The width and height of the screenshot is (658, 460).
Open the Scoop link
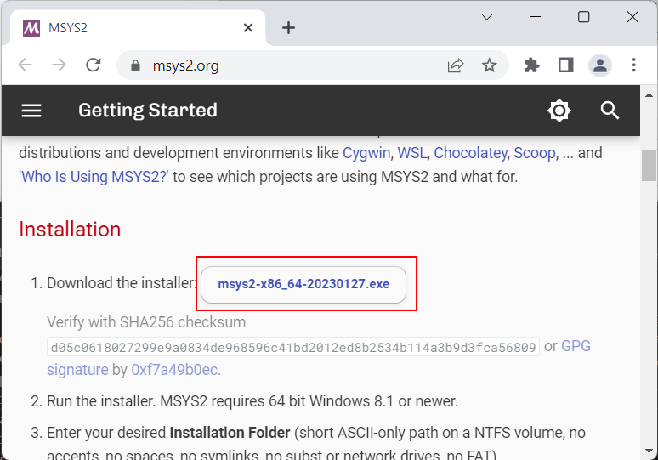(x=535, y=153)
